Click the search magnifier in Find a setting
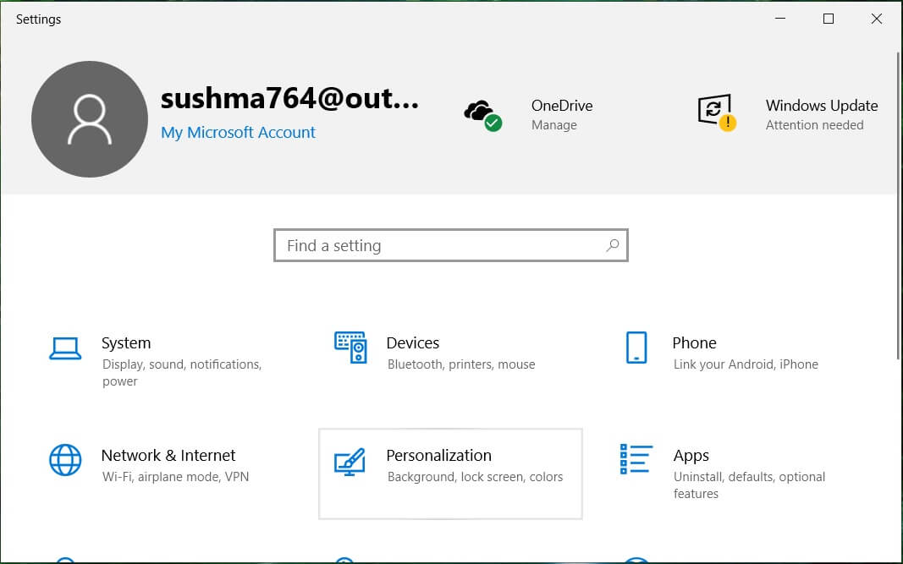The width and height of the screenshot is (903, 564). [612, 245]
